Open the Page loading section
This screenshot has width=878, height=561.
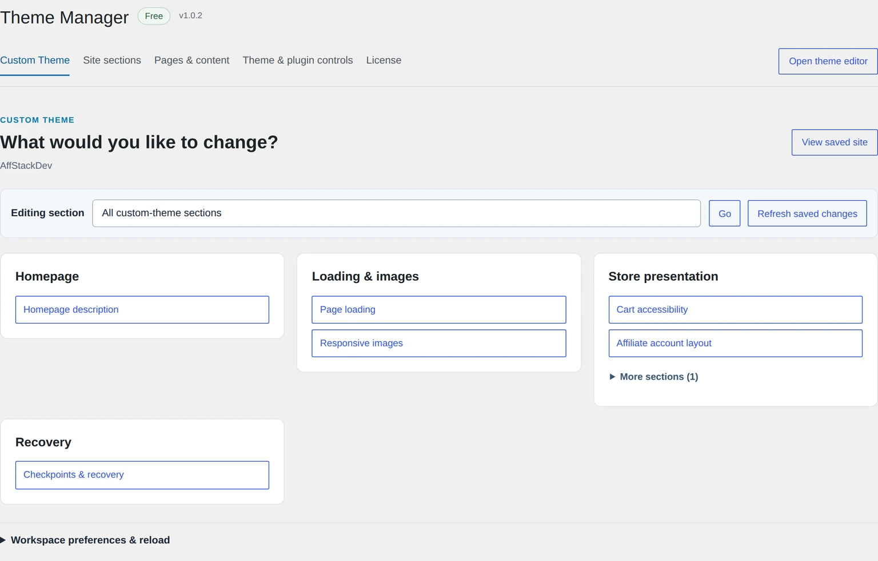(438, 309)
